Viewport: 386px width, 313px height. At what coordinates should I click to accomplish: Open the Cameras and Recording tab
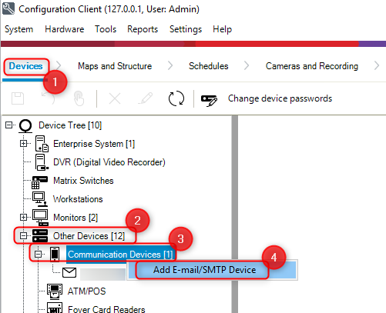click(x=312, y=66)
